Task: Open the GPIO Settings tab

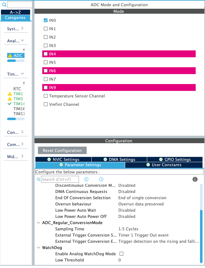Action: pyautogui.click(x=175, y=159)
